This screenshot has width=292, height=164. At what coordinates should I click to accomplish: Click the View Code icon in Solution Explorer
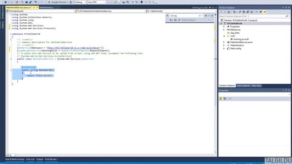tap(256, 12)
